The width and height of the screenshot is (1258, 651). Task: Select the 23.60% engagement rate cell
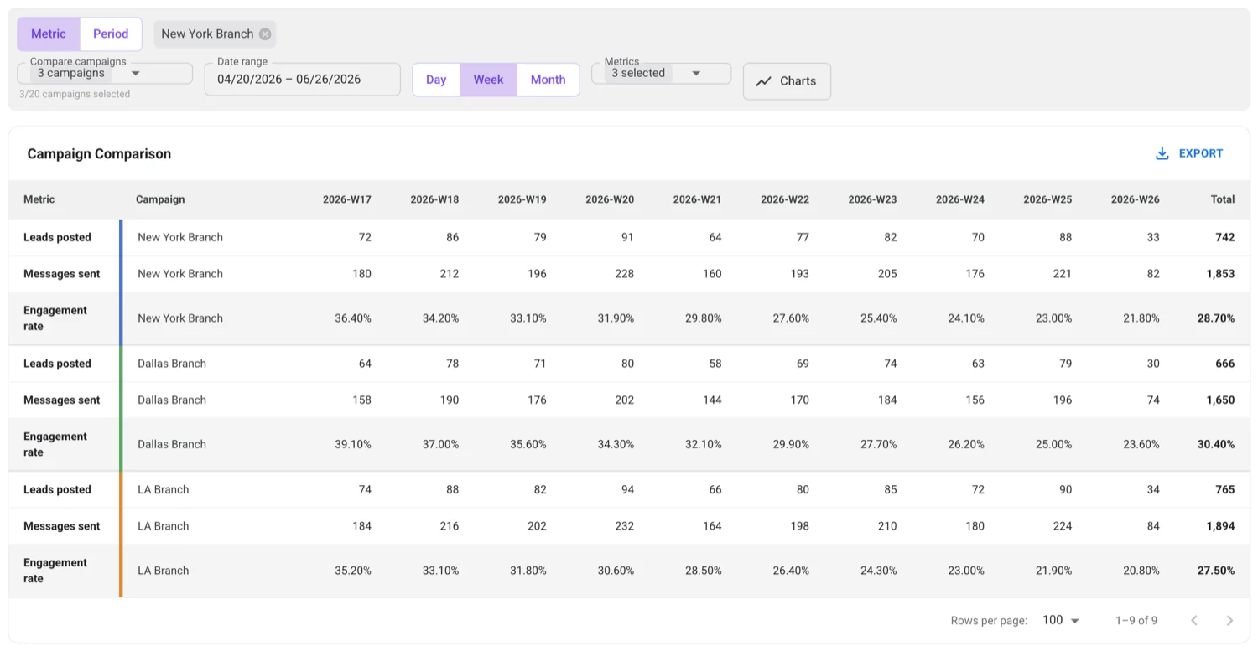click(1141, 445)
